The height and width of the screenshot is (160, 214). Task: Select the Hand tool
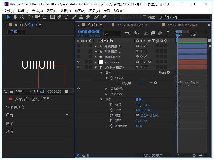coord(15,17)
